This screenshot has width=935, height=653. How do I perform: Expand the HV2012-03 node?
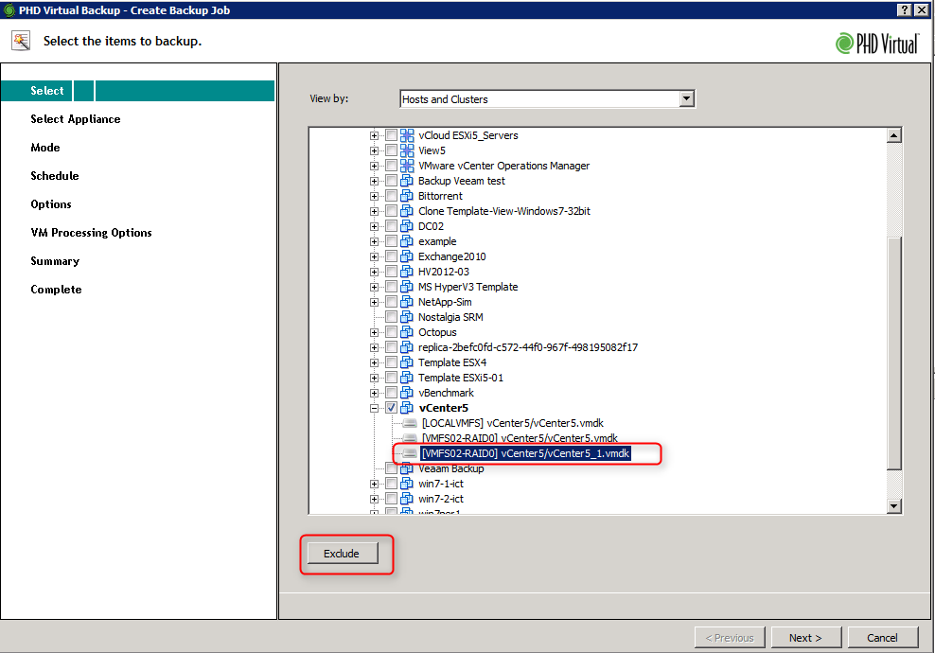374,272
